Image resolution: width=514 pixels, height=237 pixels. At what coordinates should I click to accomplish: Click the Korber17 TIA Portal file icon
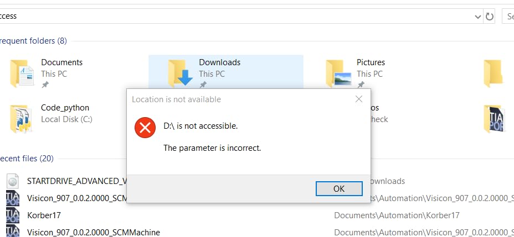(13, 215)
